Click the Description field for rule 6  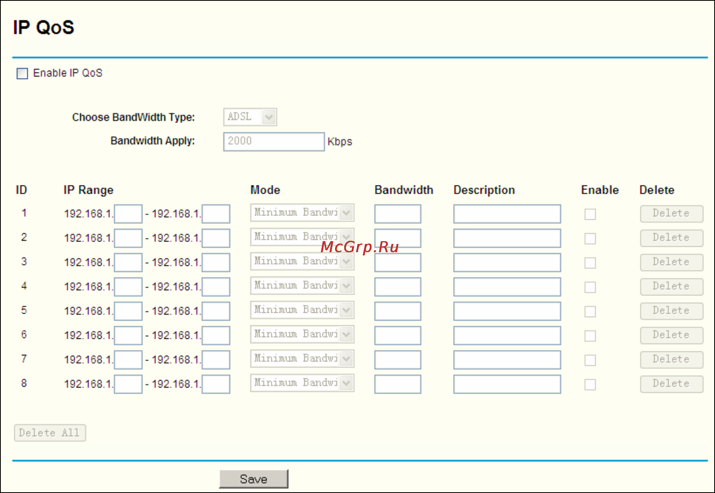click(x=507, y=336)
